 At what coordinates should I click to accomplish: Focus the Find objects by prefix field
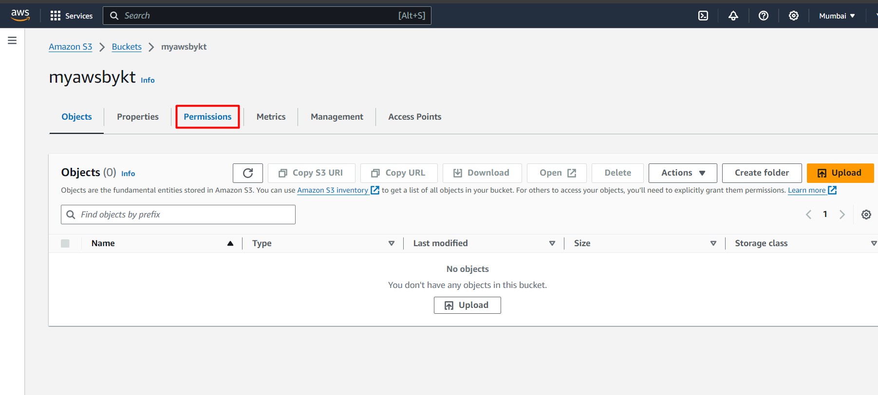(x=178, y=215)
